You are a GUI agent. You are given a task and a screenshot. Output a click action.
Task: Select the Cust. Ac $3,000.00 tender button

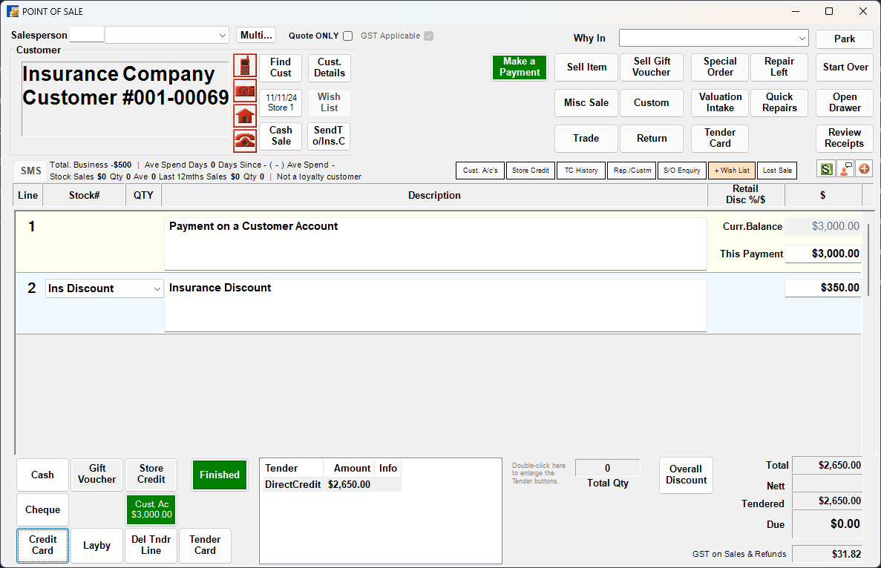click(151, 509)
